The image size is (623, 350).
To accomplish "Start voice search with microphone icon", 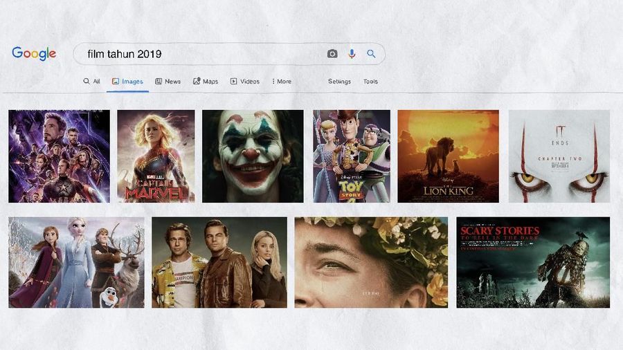I will (x=352, y=53).
